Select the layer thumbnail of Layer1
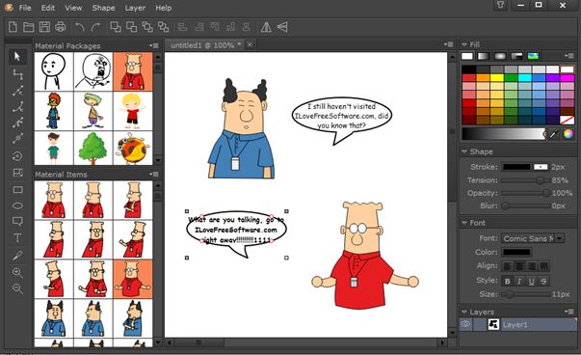 (x=493, y=324)
